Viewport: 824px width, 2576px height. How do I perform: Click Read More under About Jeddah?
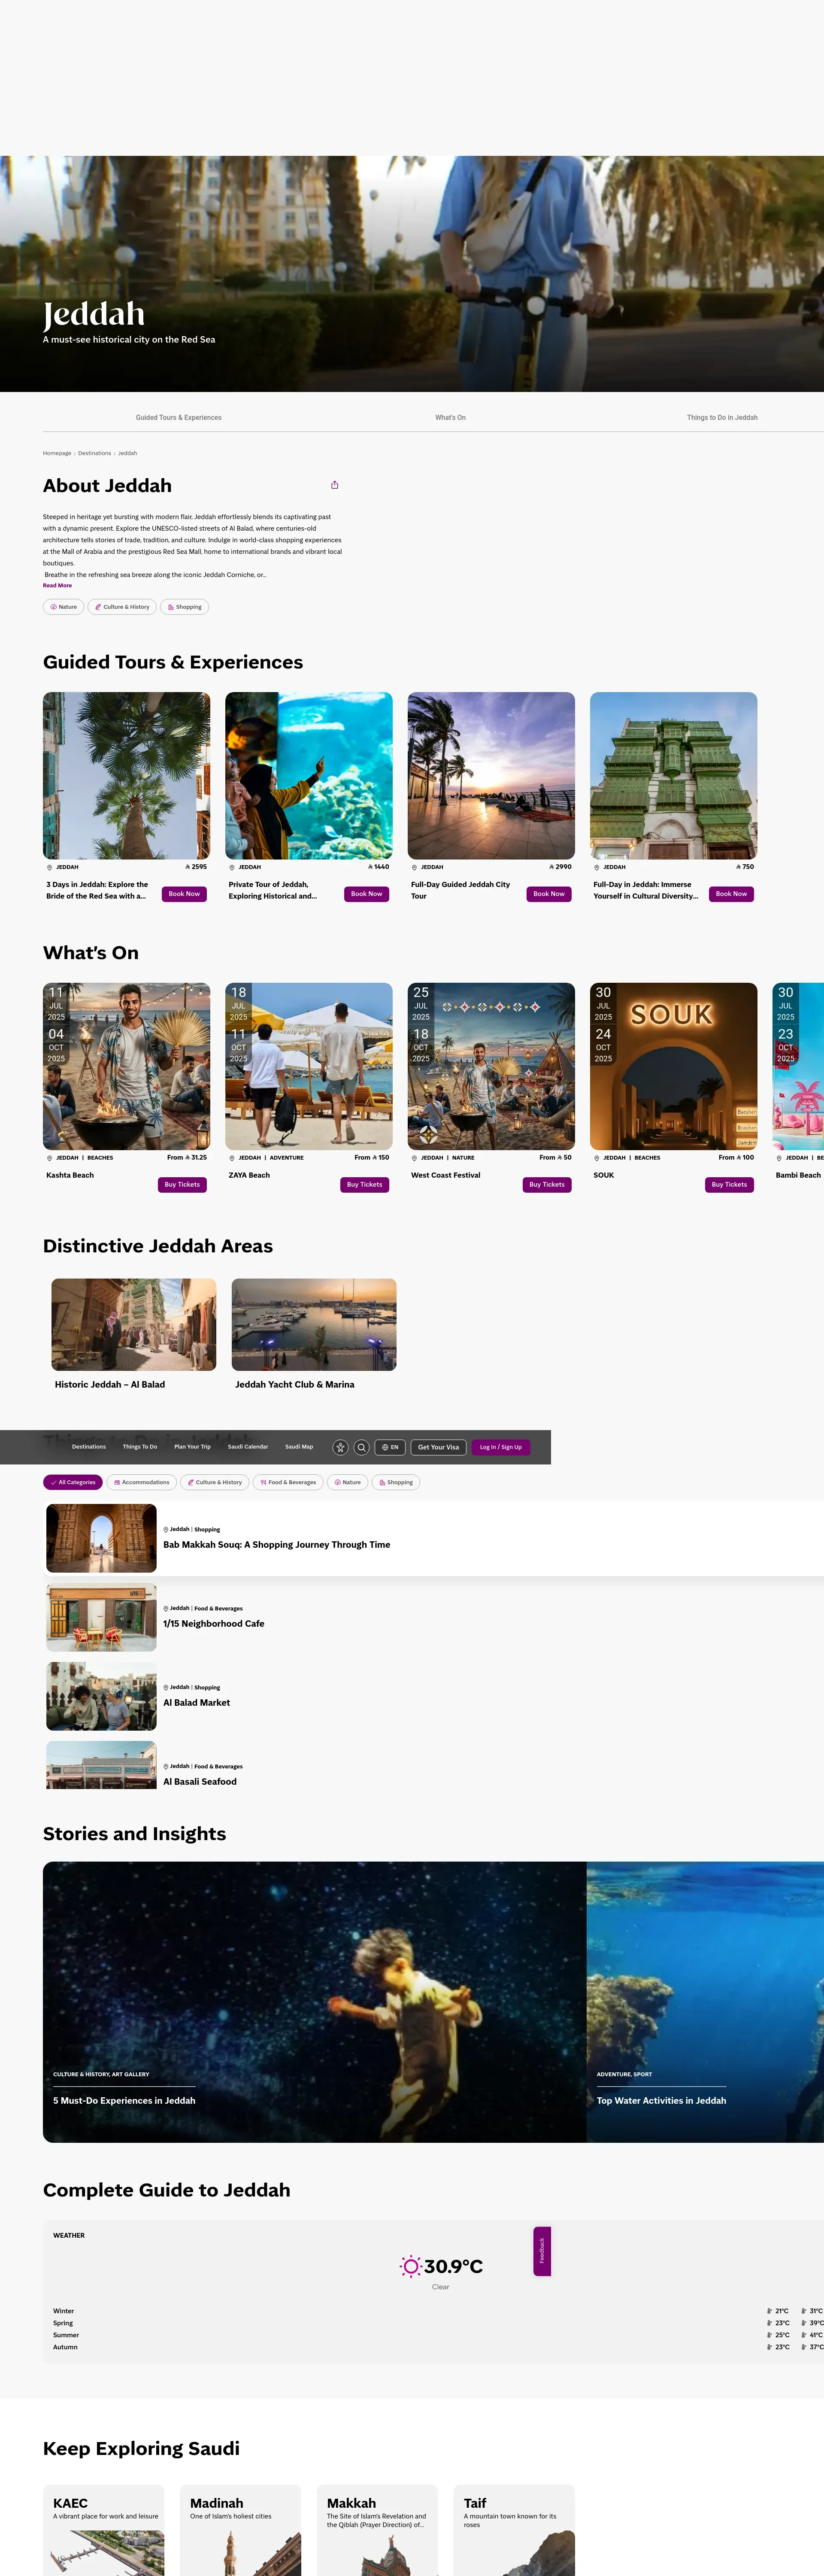tap(57, 585)
